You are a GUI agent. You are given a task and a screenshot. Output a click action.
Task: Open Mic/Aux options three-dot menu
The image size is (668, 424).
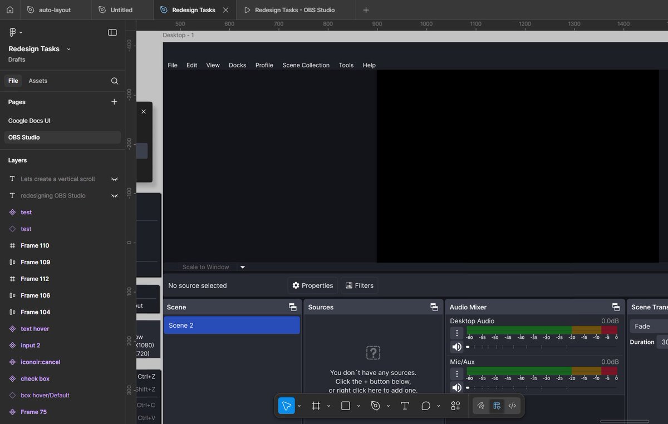[456, 374]
